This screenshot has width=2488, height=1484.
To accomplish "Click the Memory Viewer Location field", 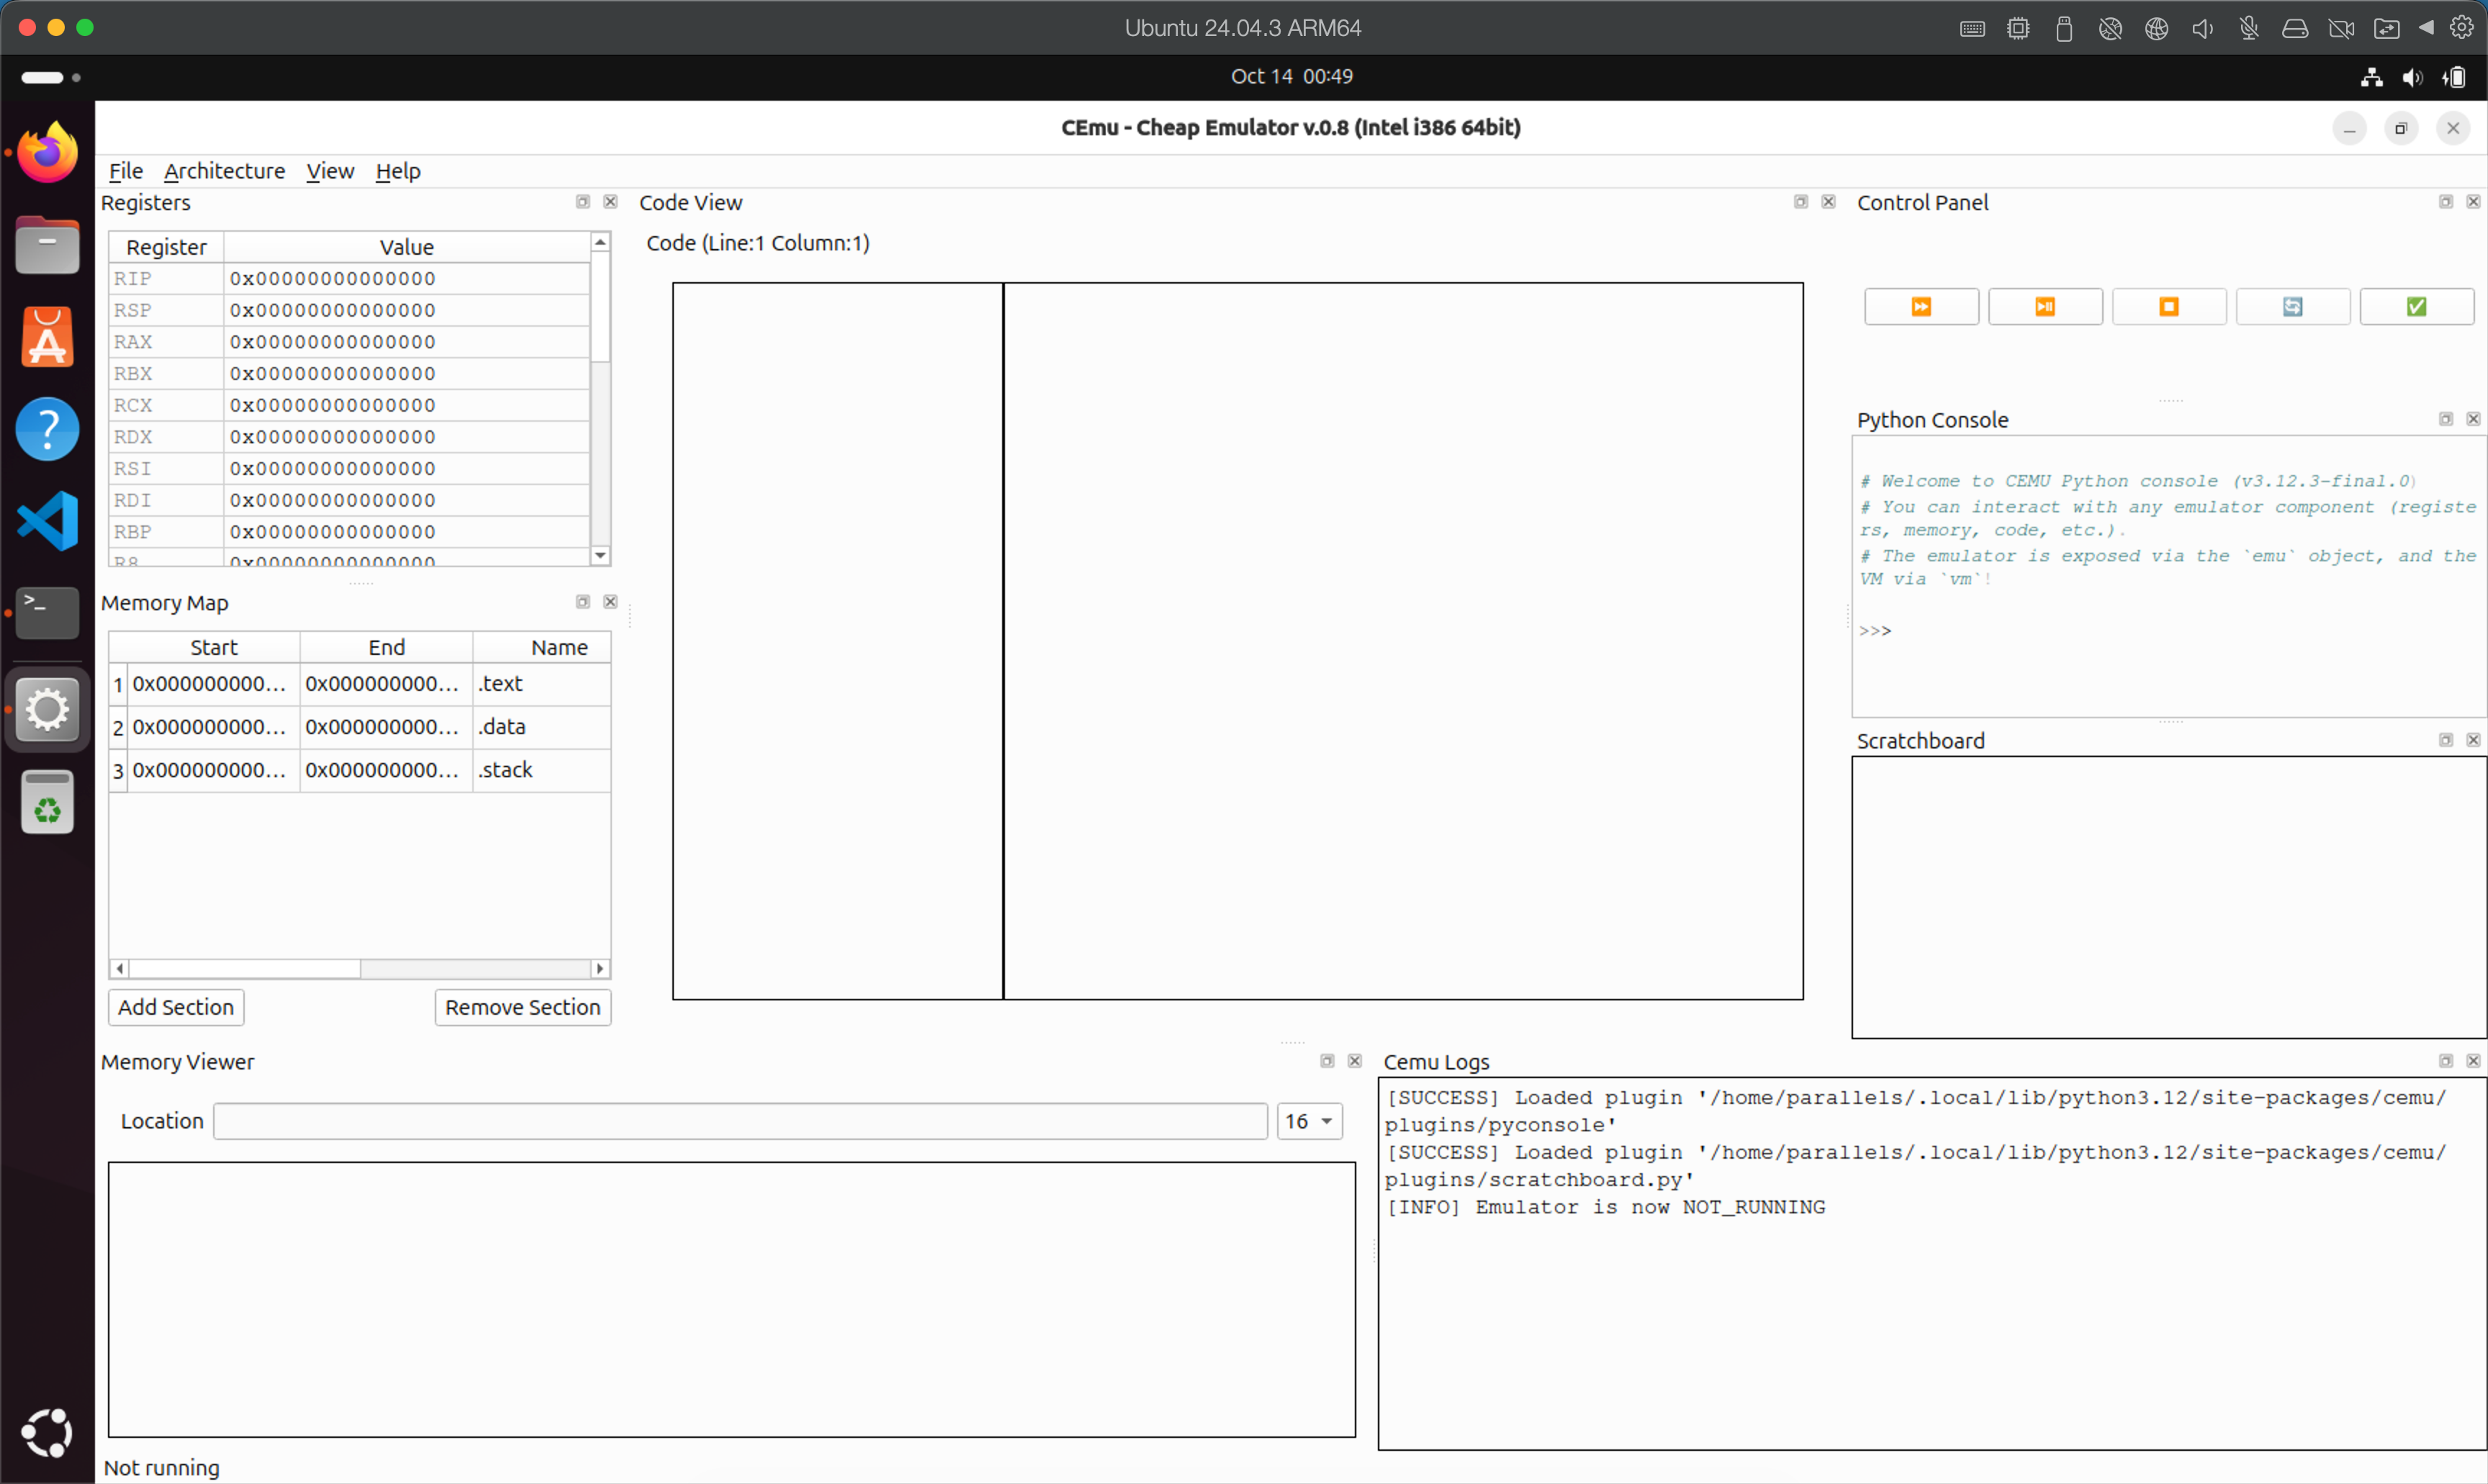I will [740, 1121].
